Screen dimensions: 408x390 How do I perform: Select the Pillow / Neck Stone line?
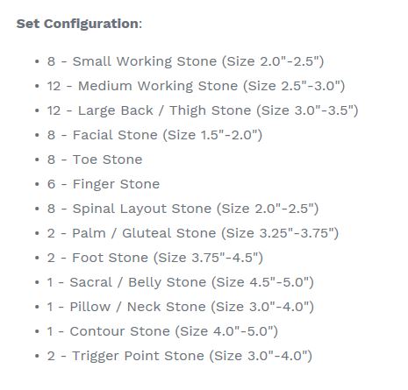point(181,307)
